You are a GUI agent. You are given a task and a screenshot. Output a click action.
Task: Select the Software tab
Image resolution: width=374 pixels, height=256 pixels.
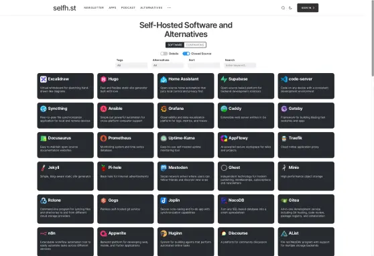(x=175, y=45)
